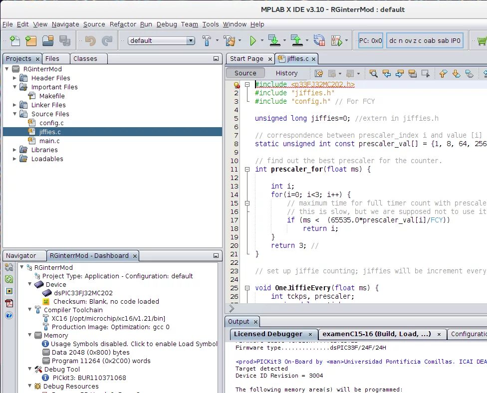487x393 pixels.
Task: Open dropdown arrow beside Build hammer icon
Action: 217,40
